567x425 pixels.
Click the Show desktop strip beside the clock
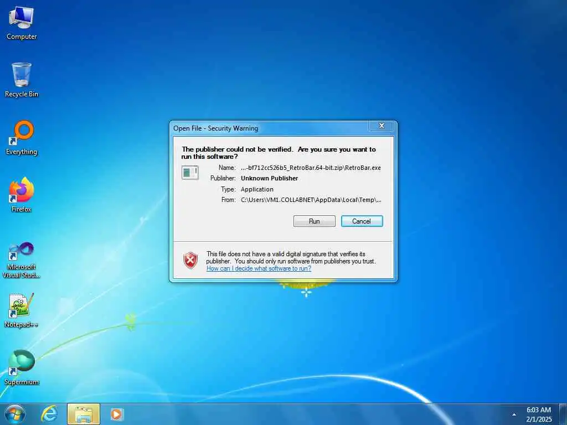[563, 414]
